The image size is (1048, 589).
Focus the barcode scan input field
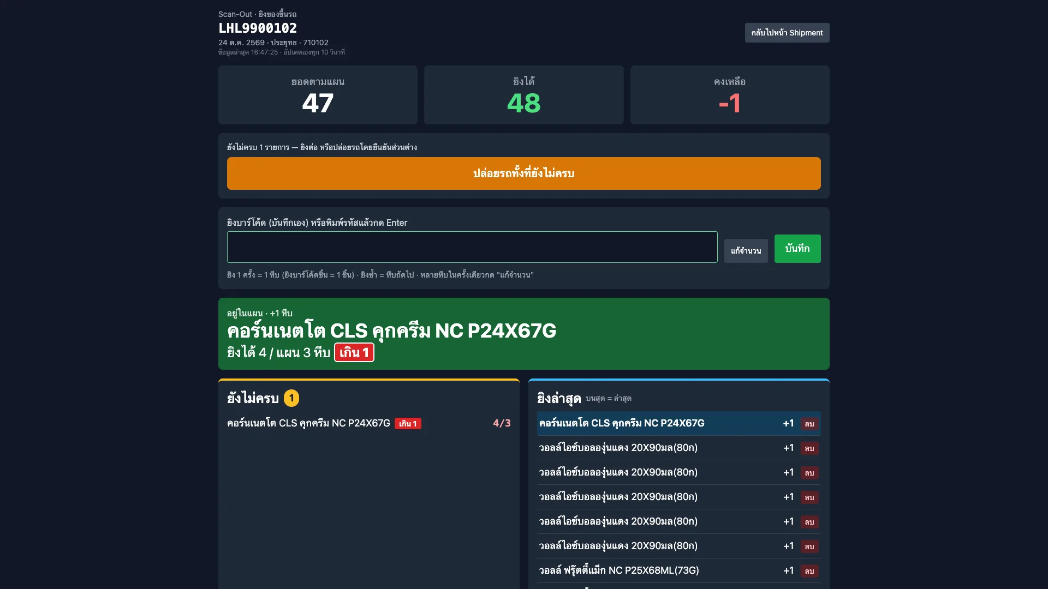coord(472,247)
